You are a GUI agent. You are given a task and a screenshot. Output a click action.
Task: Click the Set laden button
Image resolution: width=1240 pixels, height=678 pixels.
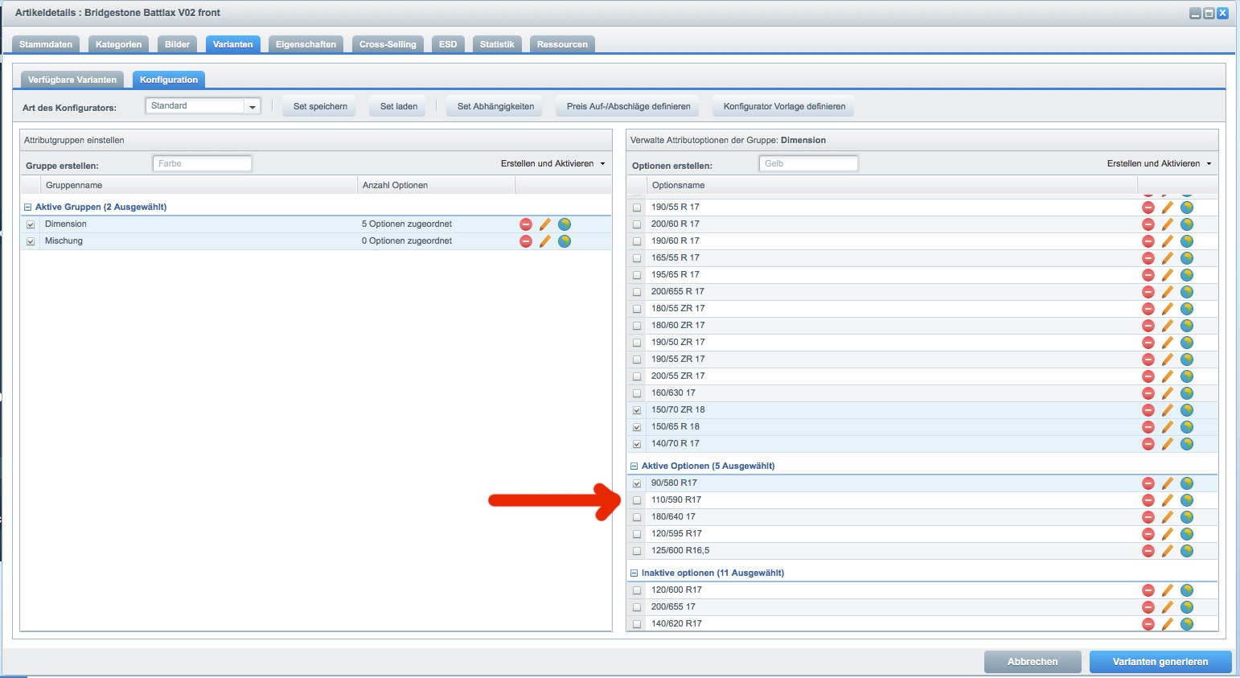coord(399,106)
